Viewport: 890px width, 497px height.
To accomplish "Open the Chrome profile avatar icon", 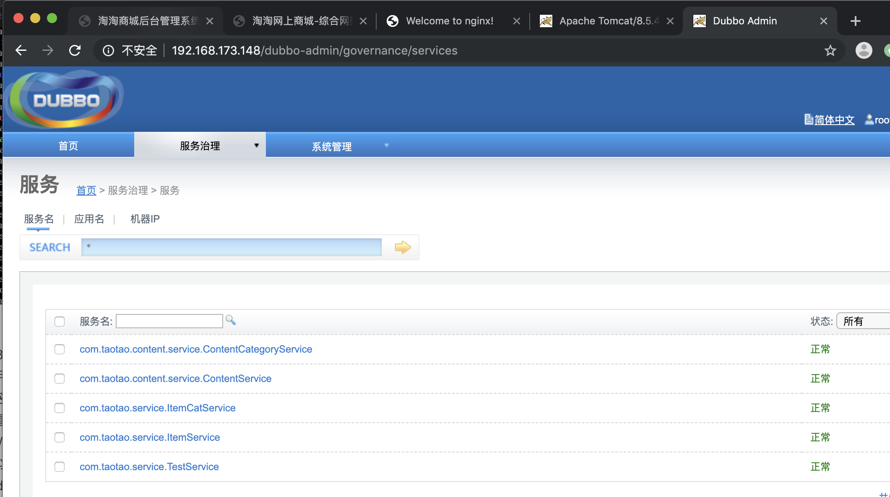I will click(864, 51).
